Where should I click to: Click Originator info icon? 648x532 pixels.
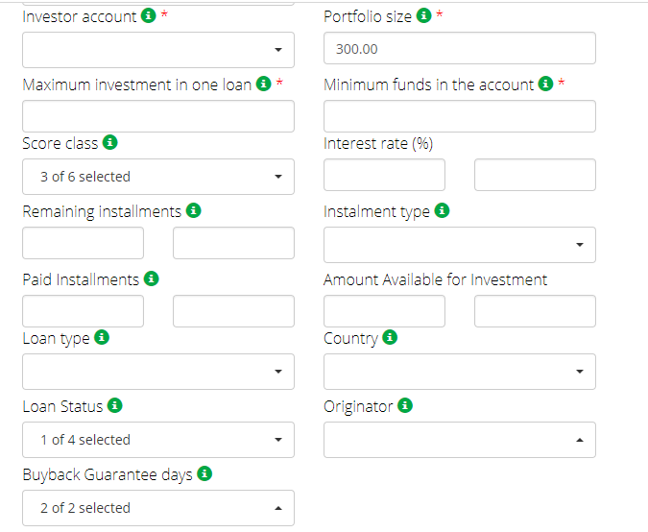pos(405,406)
